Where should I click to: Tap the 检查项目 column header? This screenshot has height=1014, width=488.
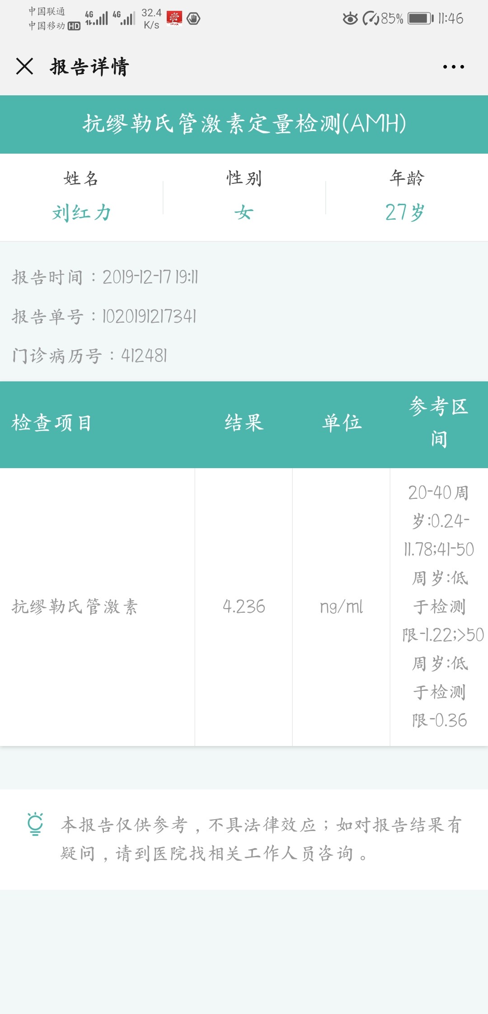(x=52, y=423)
